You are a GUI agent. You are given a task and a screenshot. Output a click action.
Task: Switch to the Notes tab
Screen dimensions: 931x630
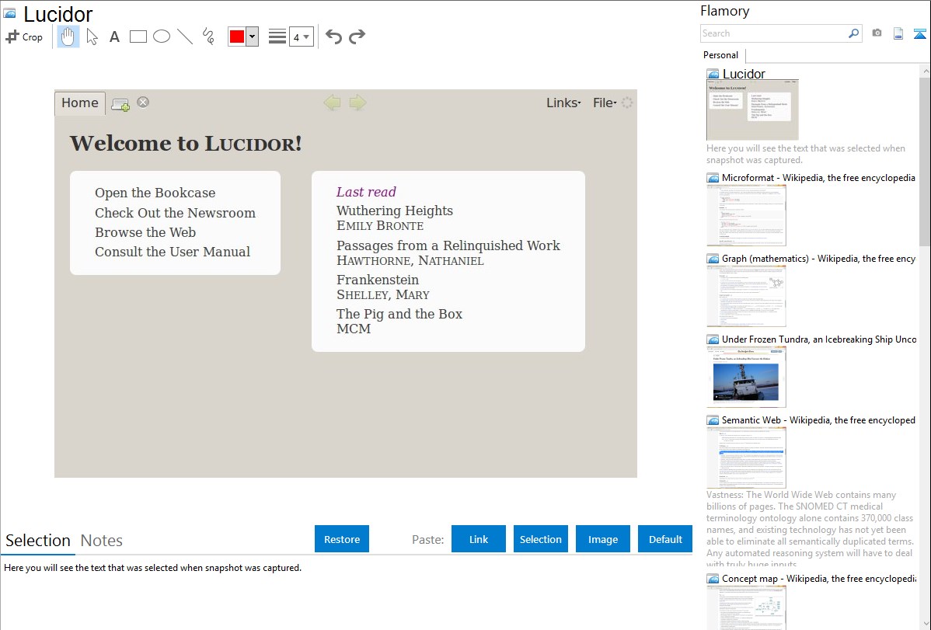102,541
